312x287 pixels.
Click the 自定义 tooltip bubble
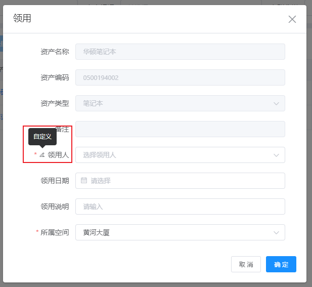[42, 137]
